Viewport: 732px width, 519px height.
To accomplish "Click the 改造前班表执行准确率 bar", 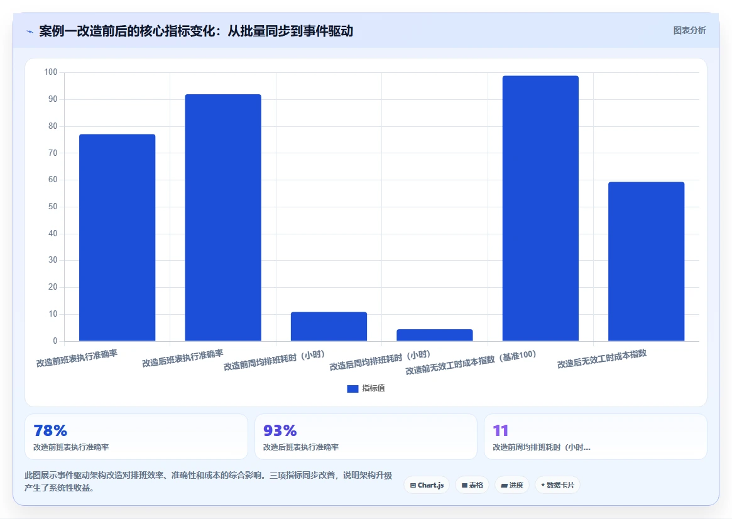I will point(117,238).
